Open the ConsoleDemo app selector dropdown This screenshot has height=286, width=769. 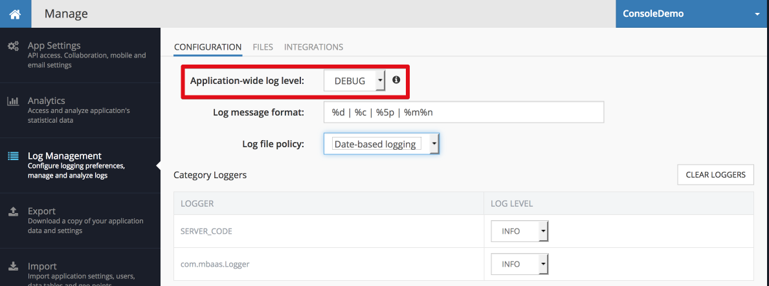click(692, 14)
